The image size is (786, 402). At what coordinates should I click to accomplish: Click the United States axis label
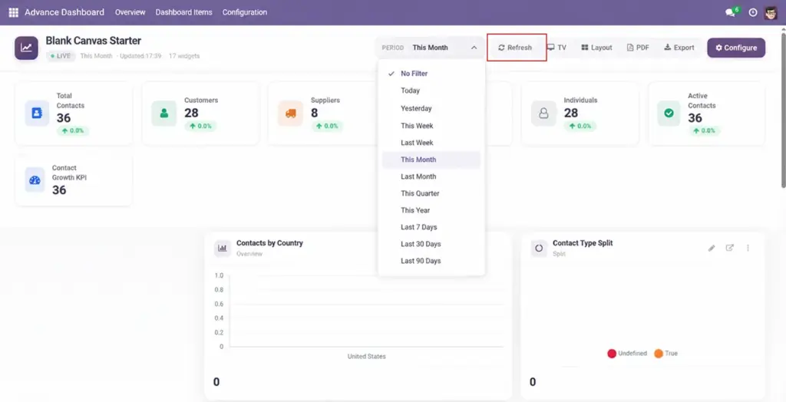pyautogui.click(x=366, y=357)
